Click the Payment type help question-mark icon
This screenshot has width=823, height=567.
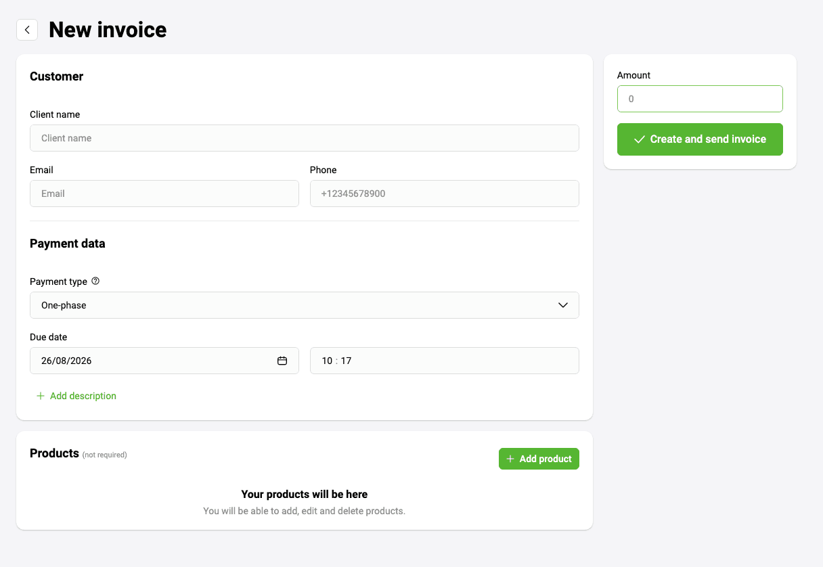pyautogui.click(x=95, y=281)
